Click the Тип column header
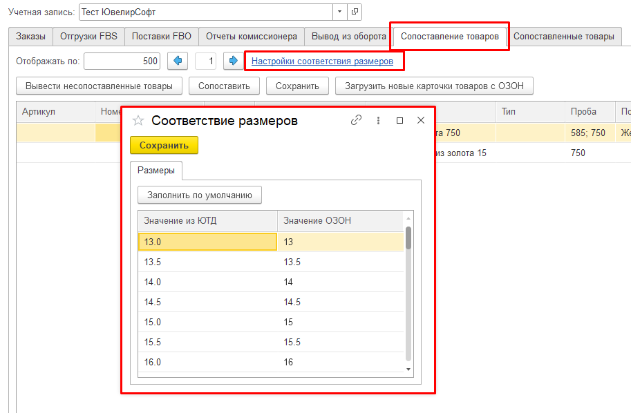631x413 pixels. point(530,112)
